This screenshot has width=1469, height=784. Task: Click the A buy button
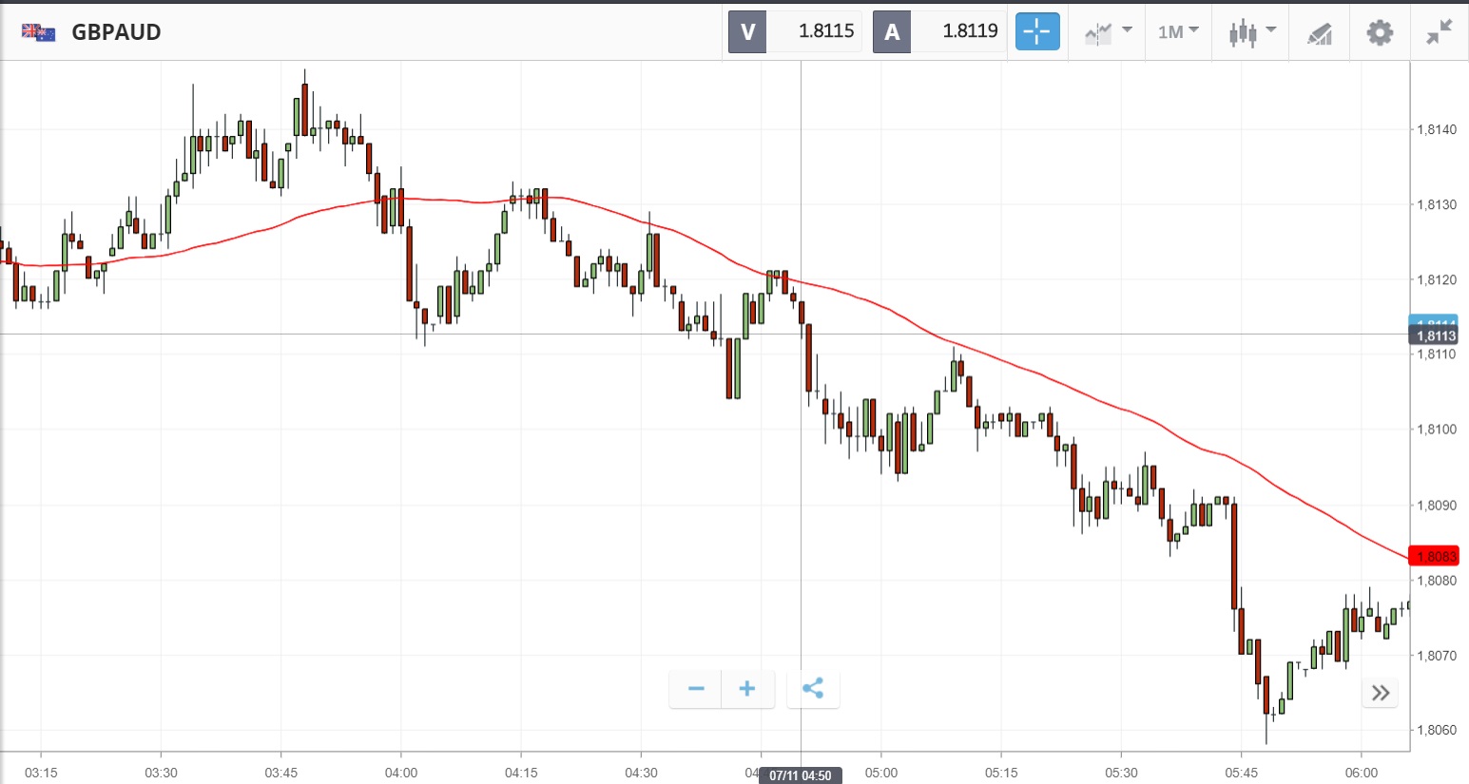pyautogui.click(x=892, y=32)
